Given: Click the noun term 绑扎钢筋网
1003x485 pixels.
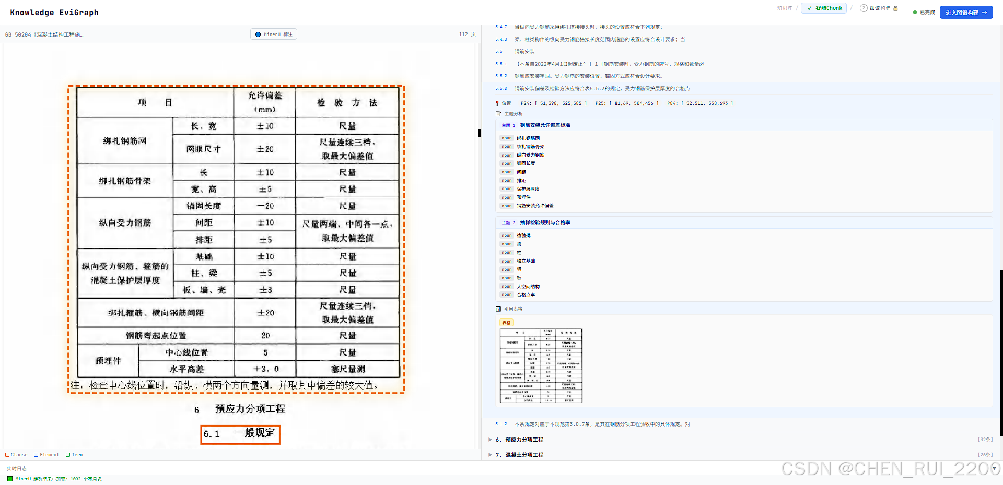Looking at the screenshot, I should click(528, 138).
